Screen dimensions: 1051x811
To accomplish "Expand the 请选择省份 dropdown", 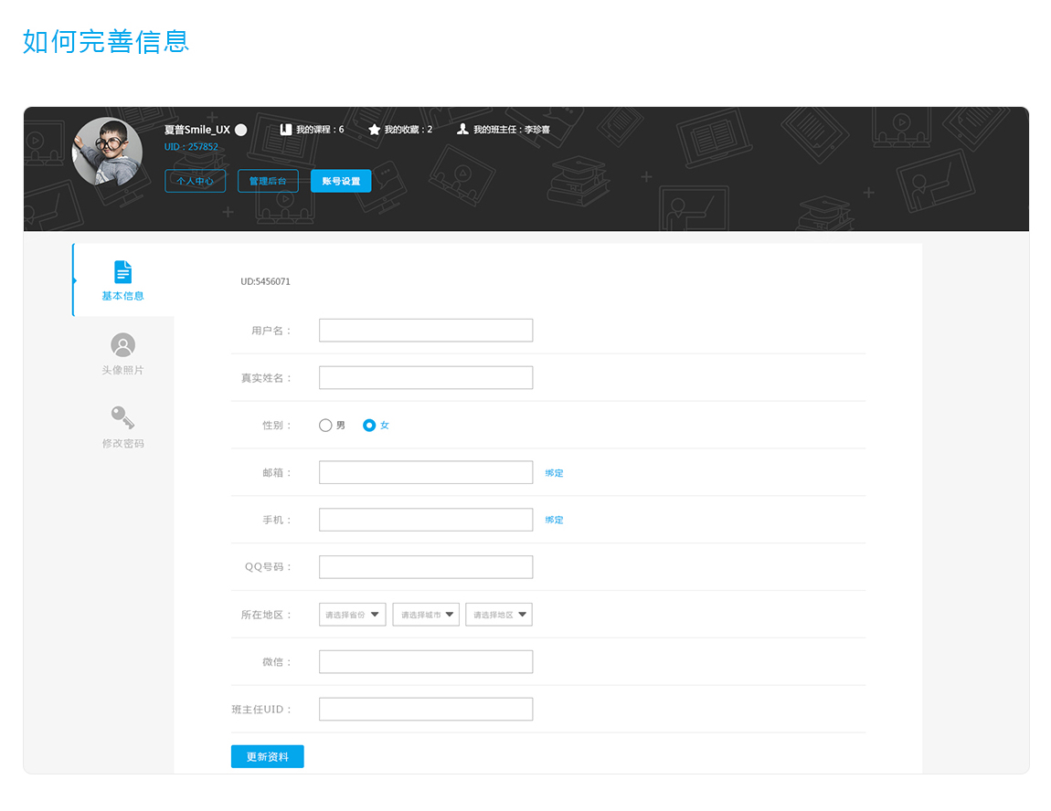I will pyautogui.click(x=353, y=615).
